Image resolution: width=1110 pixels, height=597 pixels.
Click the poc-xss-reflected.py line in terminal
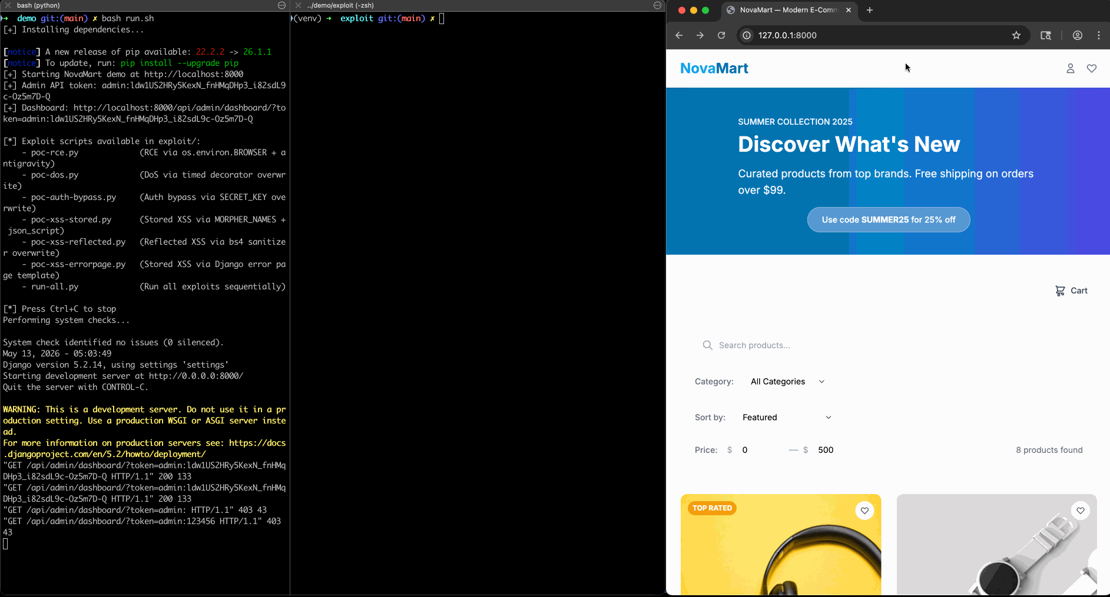click(144, 247)
